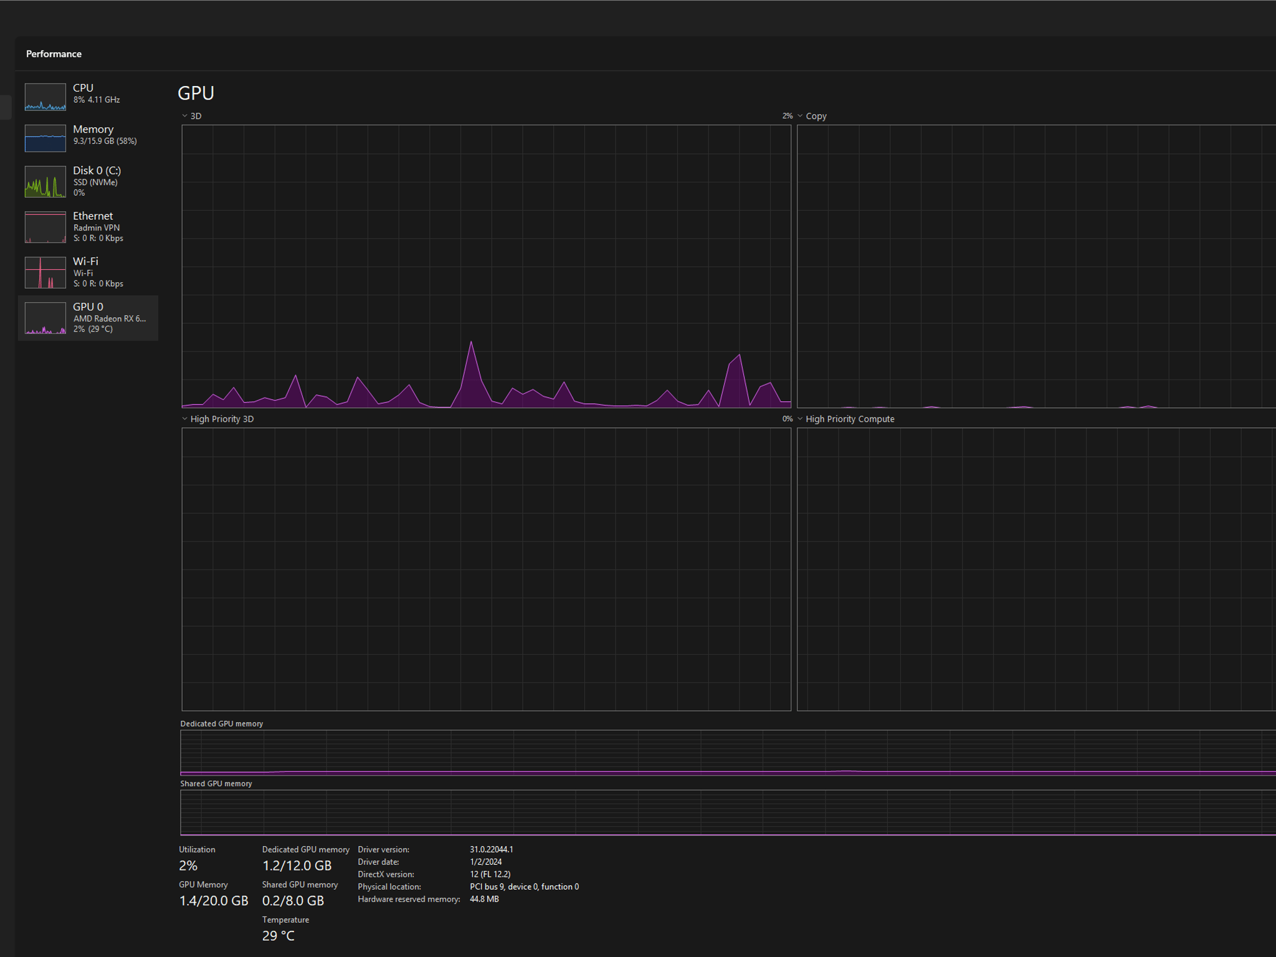Click the GPU 0 mini graph thumbnail
Viewport: 1276px width, 957px height.
click(45, 318)
